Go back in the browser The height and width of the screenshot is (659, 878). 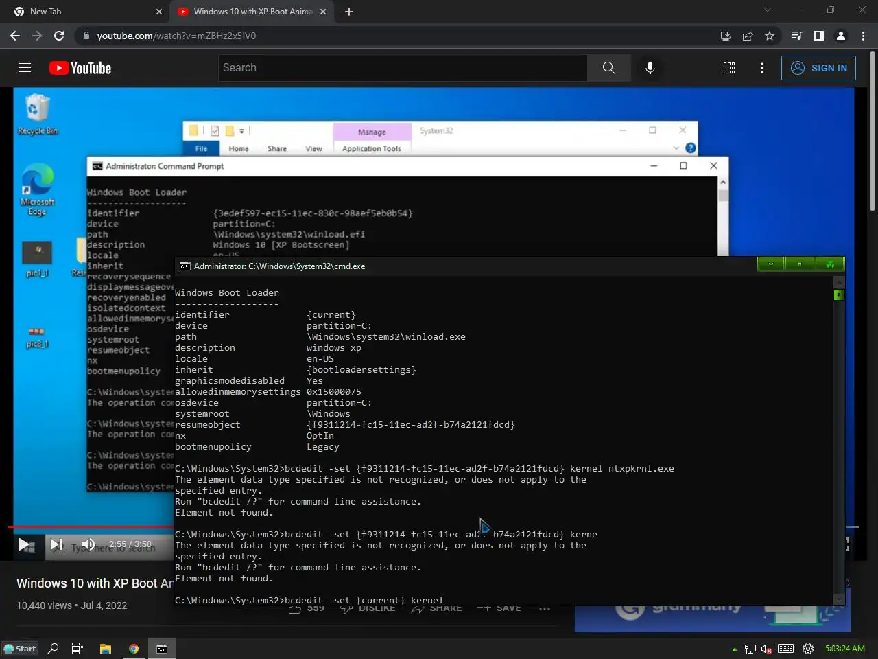pos(15,36)
